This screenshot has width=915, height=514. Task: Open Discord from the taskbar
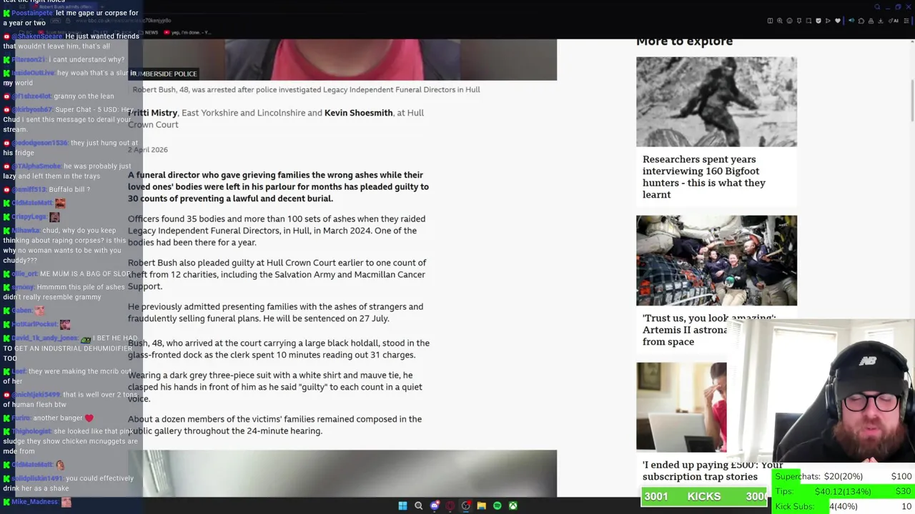435,505
